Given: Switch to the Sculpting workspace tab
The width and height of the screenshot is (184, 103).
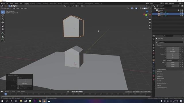Looking at the screenshot, I should (39, 4).
